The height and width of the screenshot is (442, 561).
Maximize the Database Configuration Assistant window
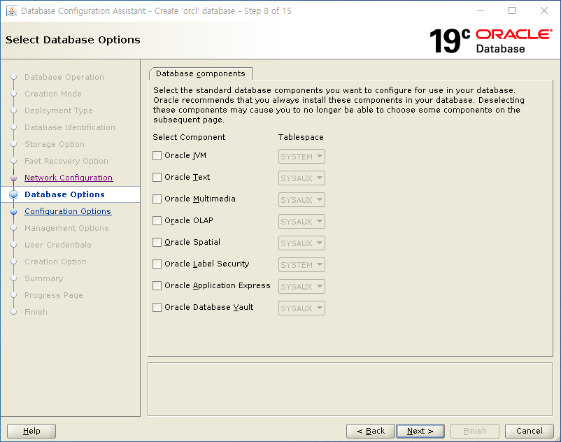[x=512, y=10]
